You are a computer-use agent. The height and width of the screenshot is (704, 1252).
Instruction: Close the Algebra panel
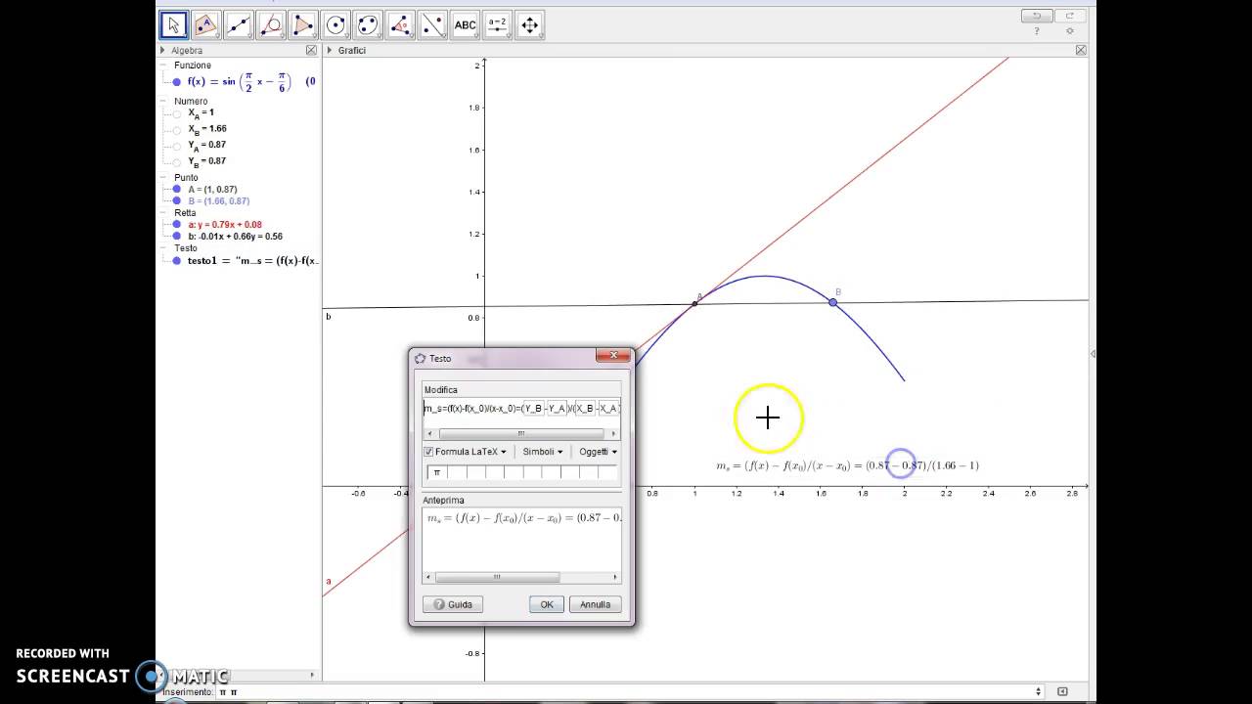[311, 50]
